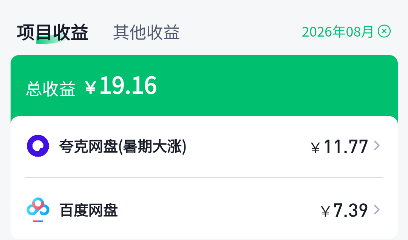Viewport: 408px width, 240px height.
Task: Open the 其他收益 tab
Action: point(146,32)
